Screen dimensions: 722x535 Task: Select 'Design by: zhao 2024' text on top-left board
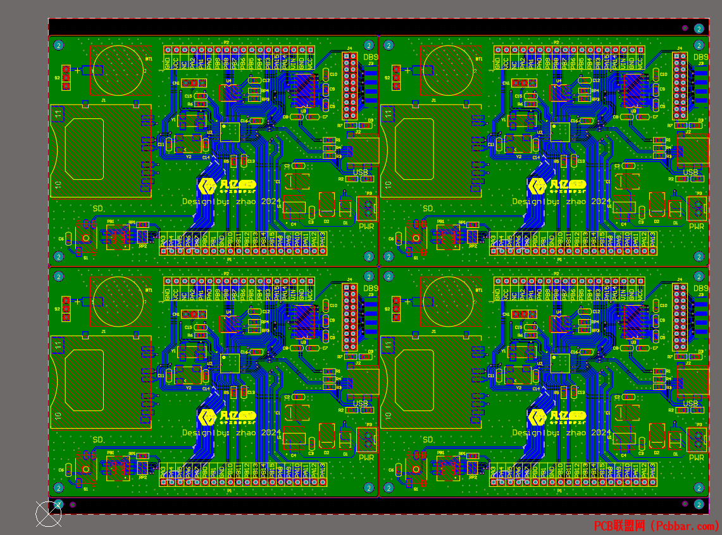[x=232, y=201]
